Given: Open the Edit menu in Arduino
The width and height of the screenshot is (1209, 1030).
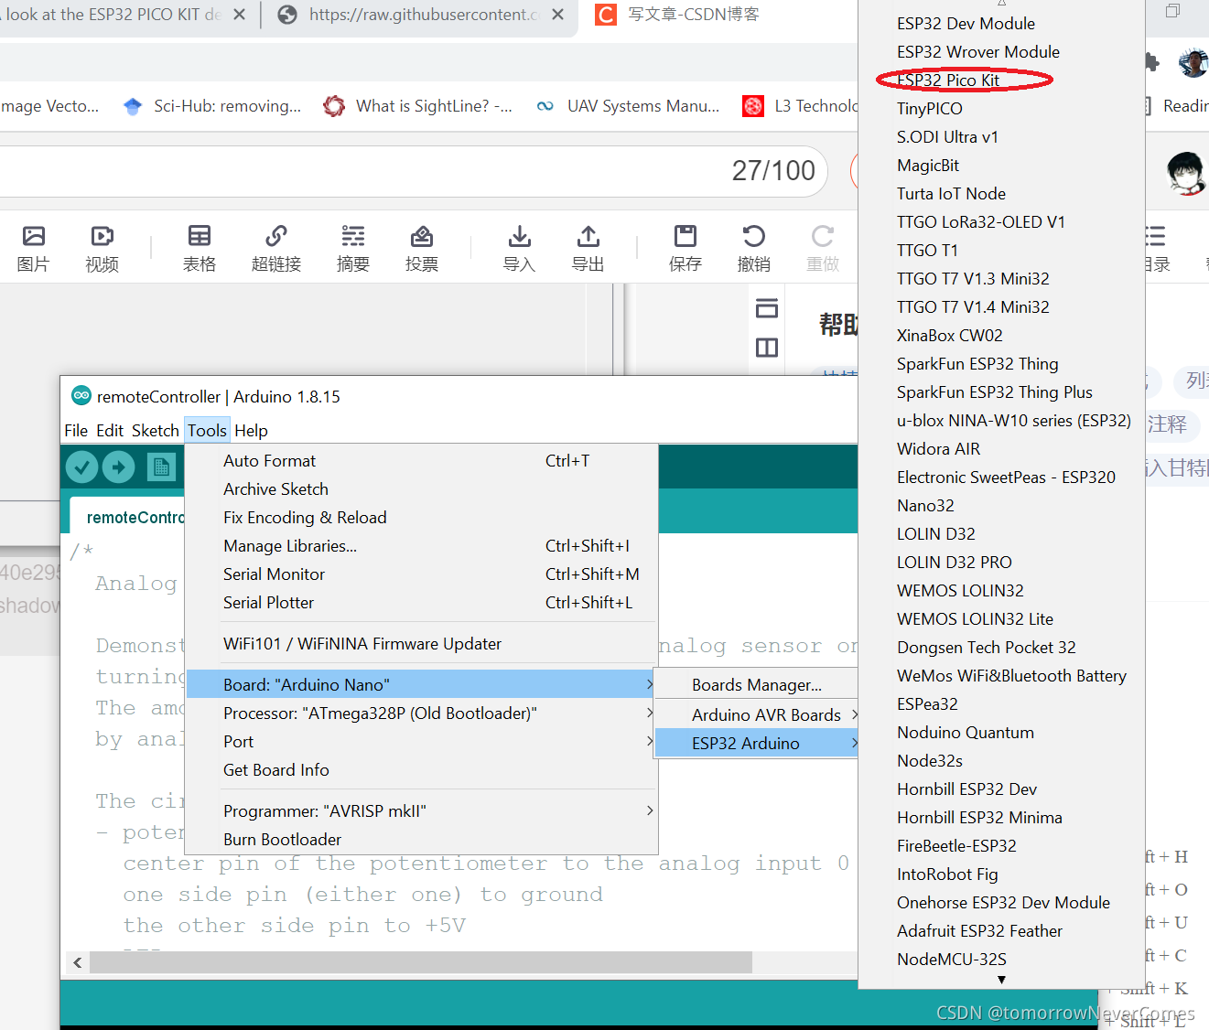Looking at the screenshot, I should point(110,431).
